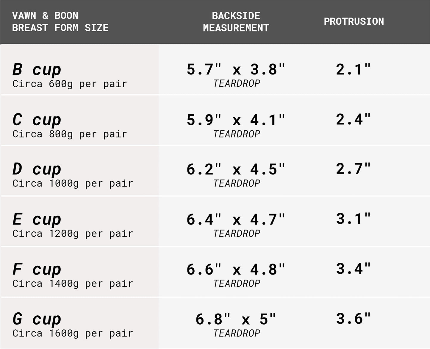Select the C cup row label
This screenshot has width=430, height=349.
click(37, 120)
